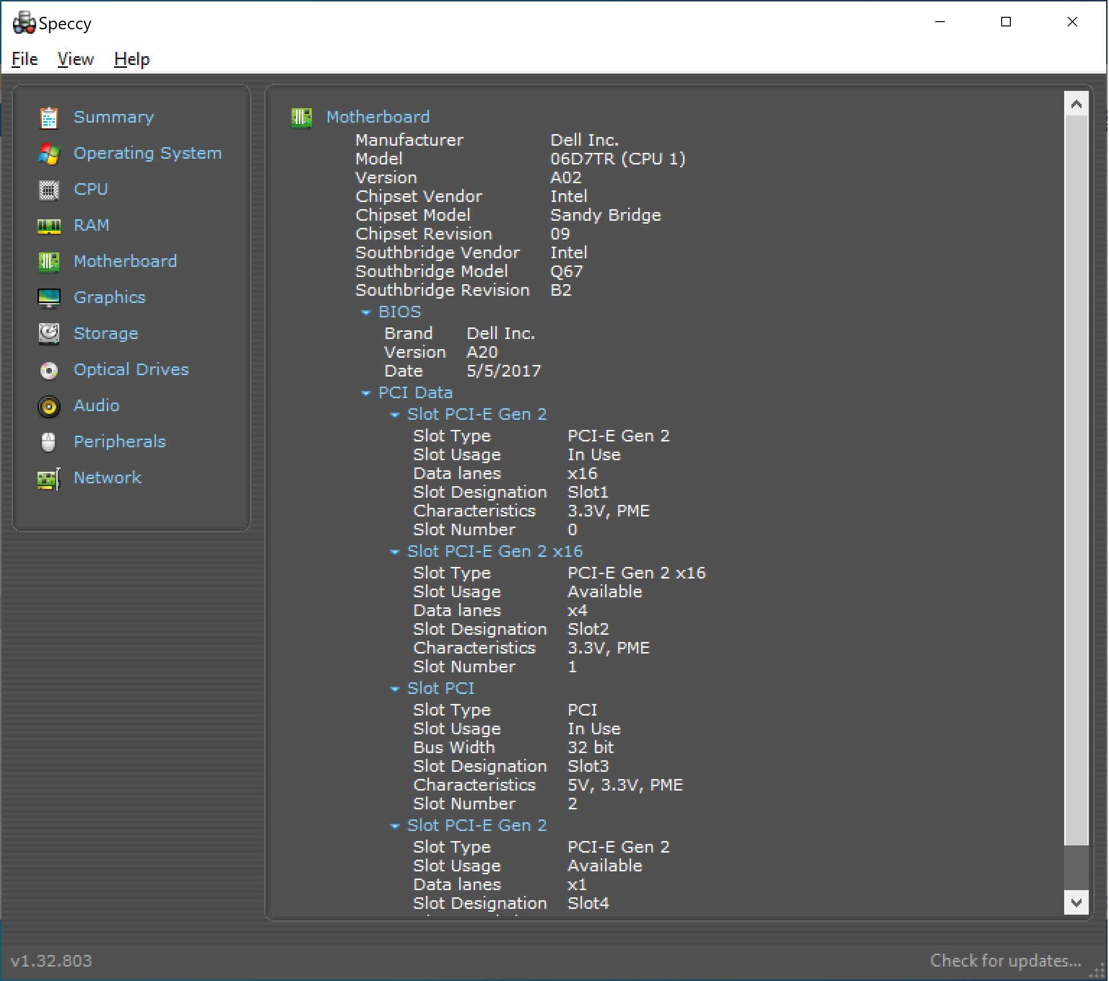Open the Help menu
The image size is (1109, 981).
tap(132, 59)
